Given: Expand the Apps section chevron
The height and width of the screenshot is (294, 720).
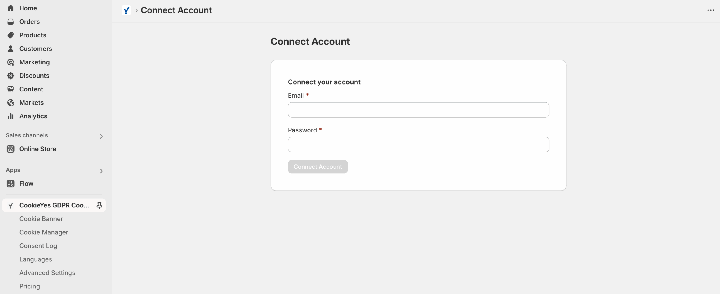Looking at the screenshot, I should pos(101,171).
